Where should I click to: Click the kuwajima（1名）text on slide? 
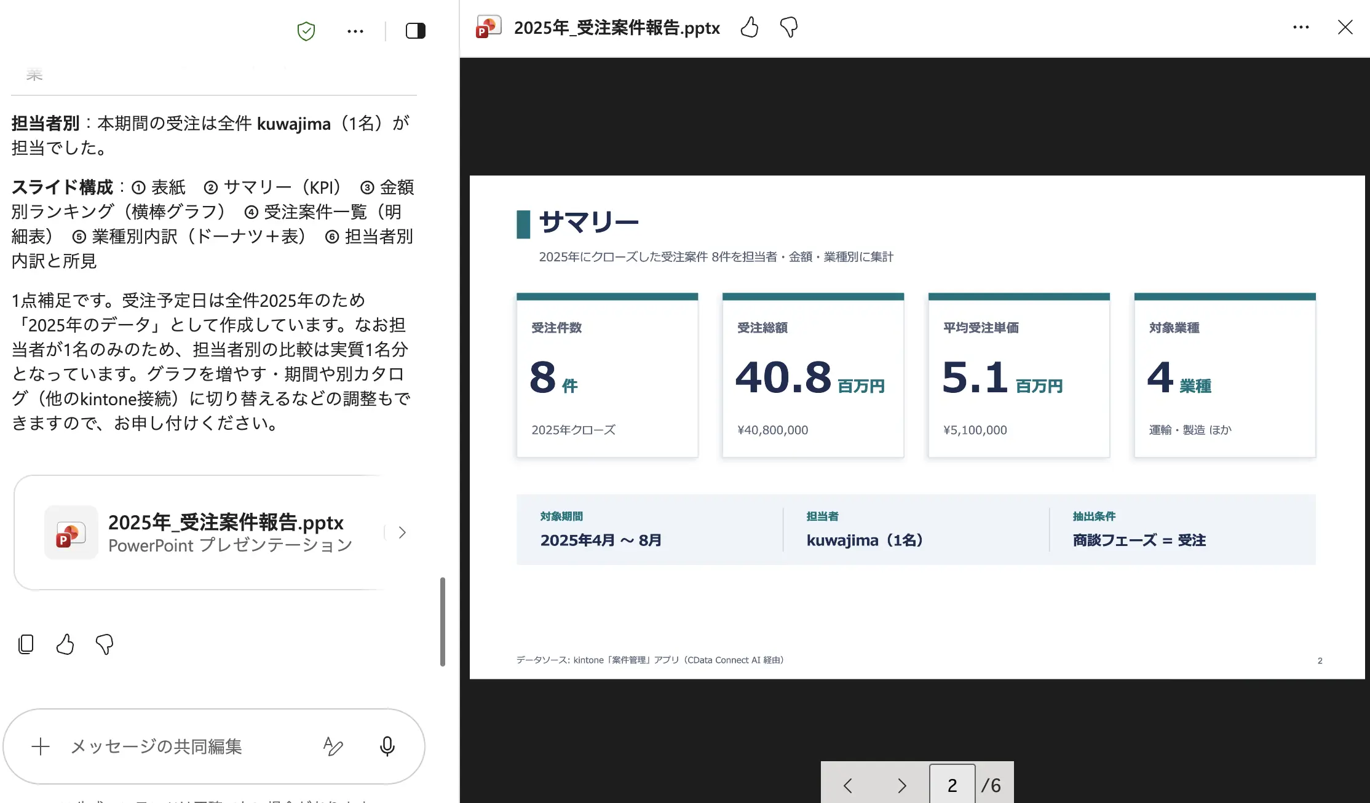(x=865, y=540)
